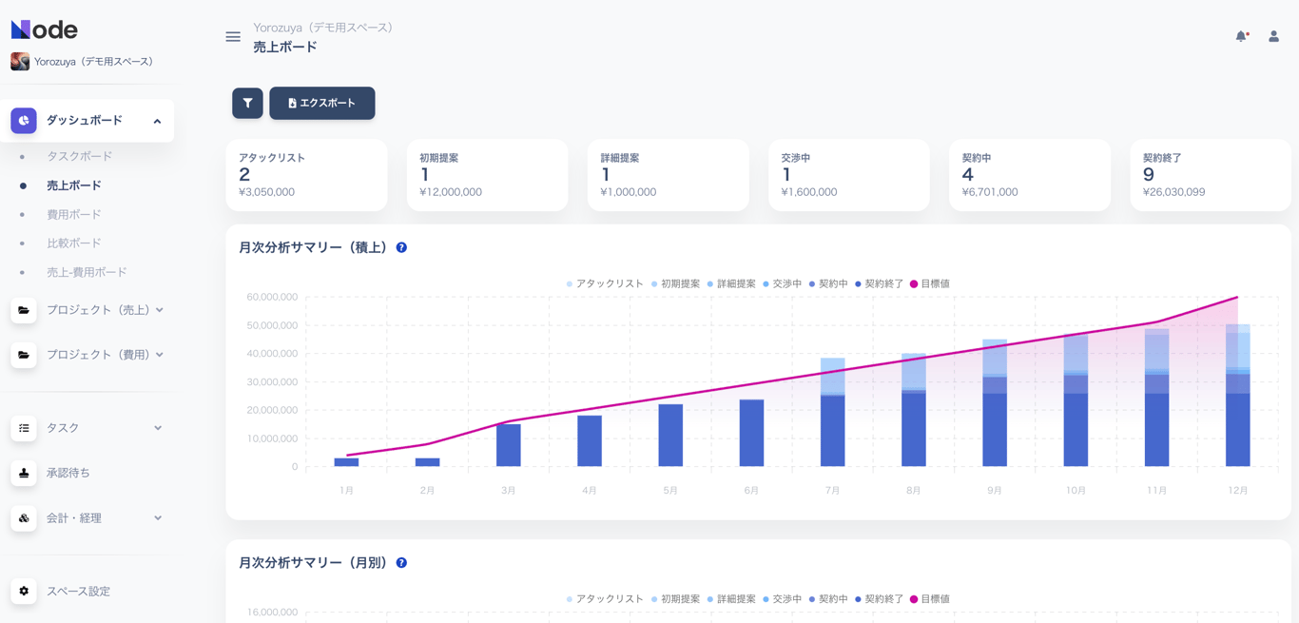Click the 7月 stacked bar in 積上 chart
This screenshot has width=1299, height=623.
point(832,412)
